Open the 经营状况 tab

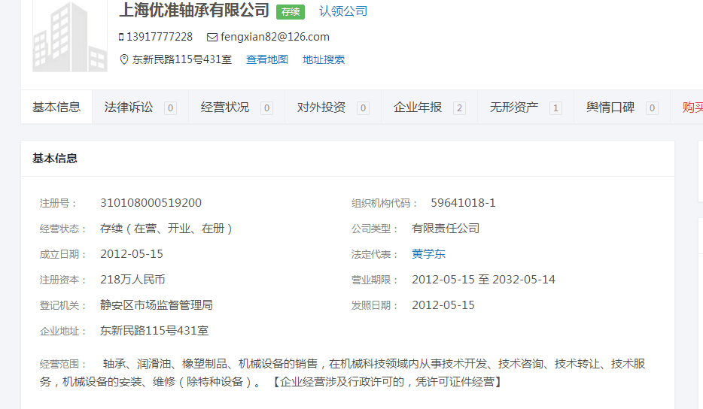click(225, 108)
